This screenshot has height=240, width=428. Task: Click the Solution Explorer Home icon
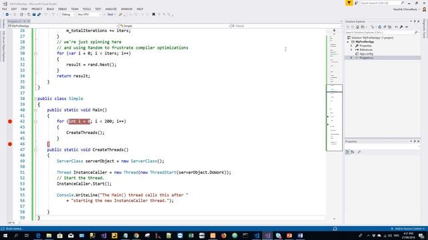357,27
